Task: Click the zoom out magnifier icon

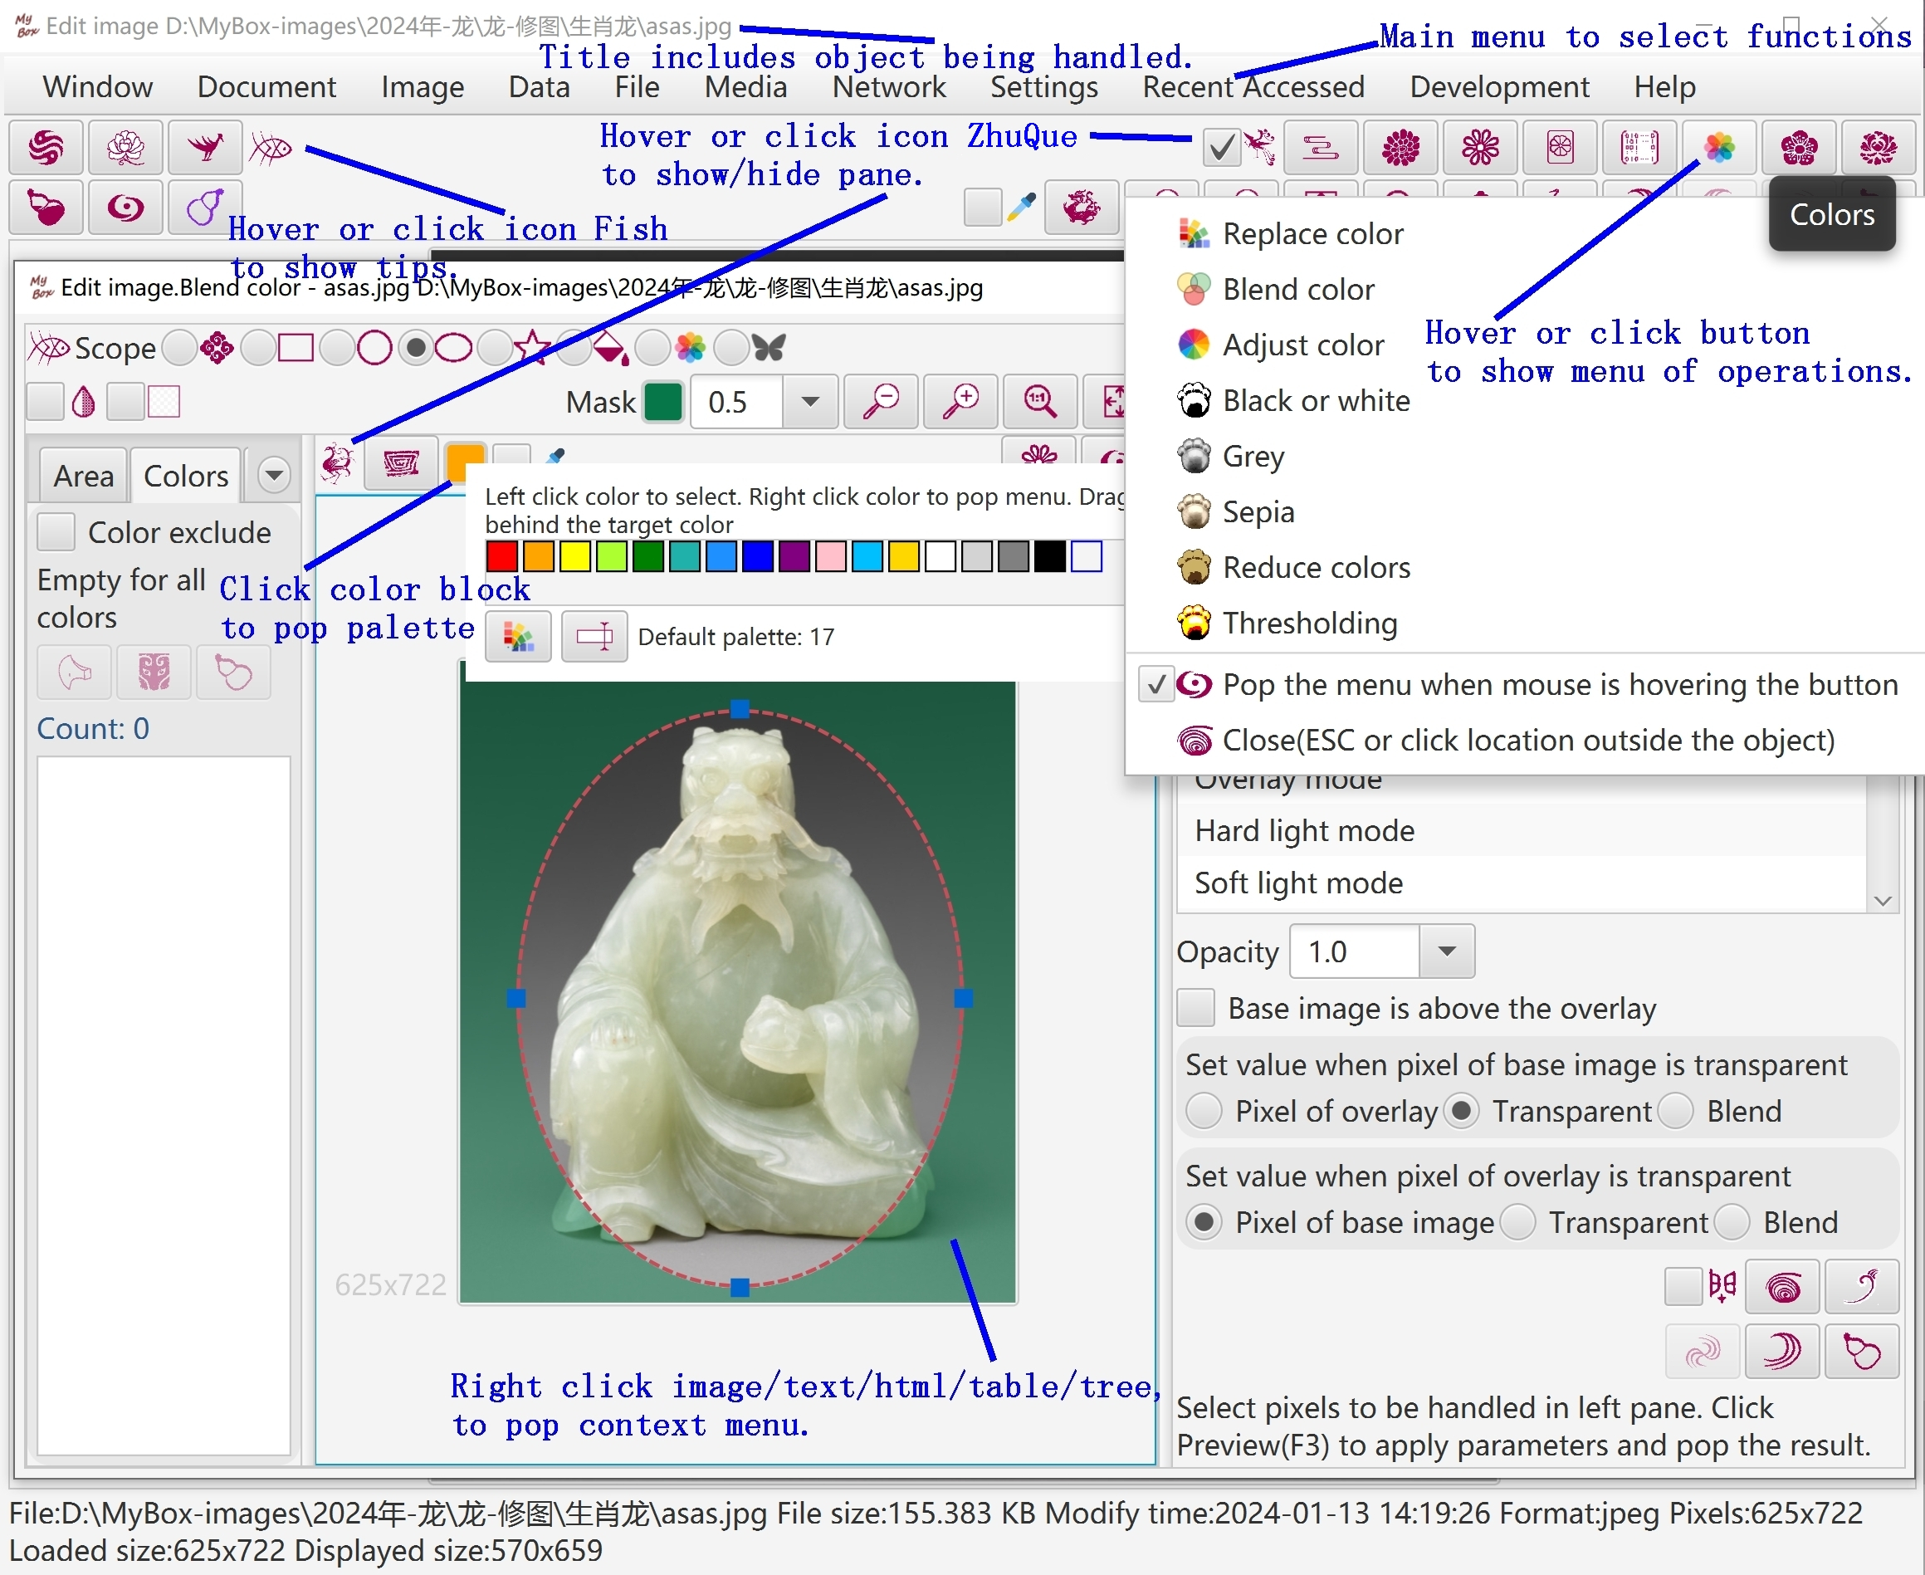Action: click(x=880, y=401)
